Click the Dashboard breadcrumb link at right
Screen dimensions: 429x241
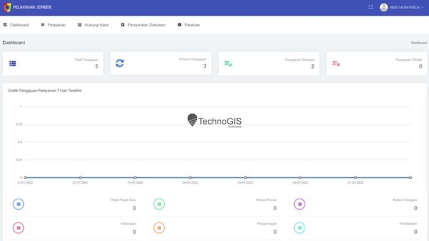coord(419,43)
